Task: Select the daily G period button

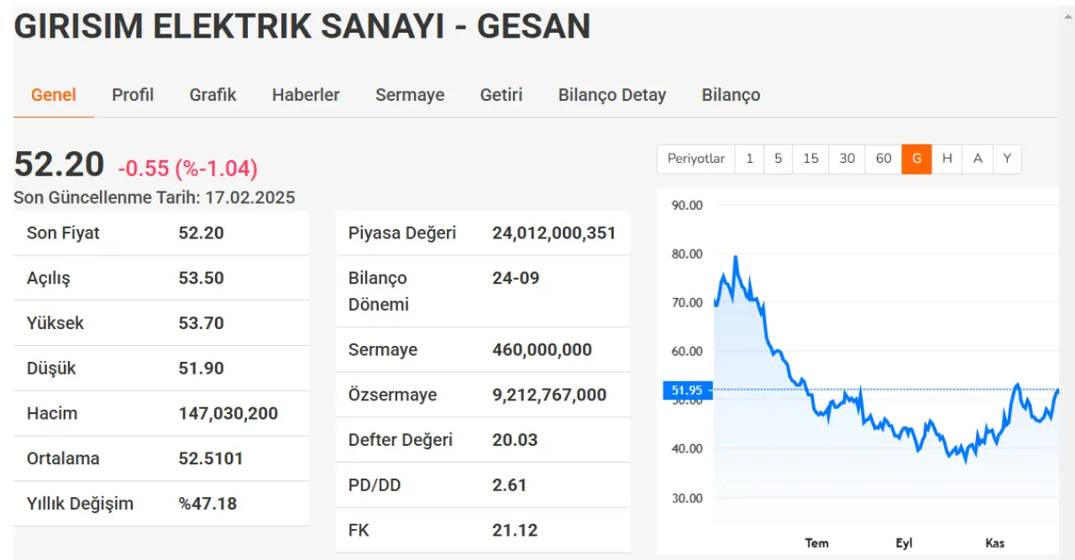Action: [x=916, y=159]
